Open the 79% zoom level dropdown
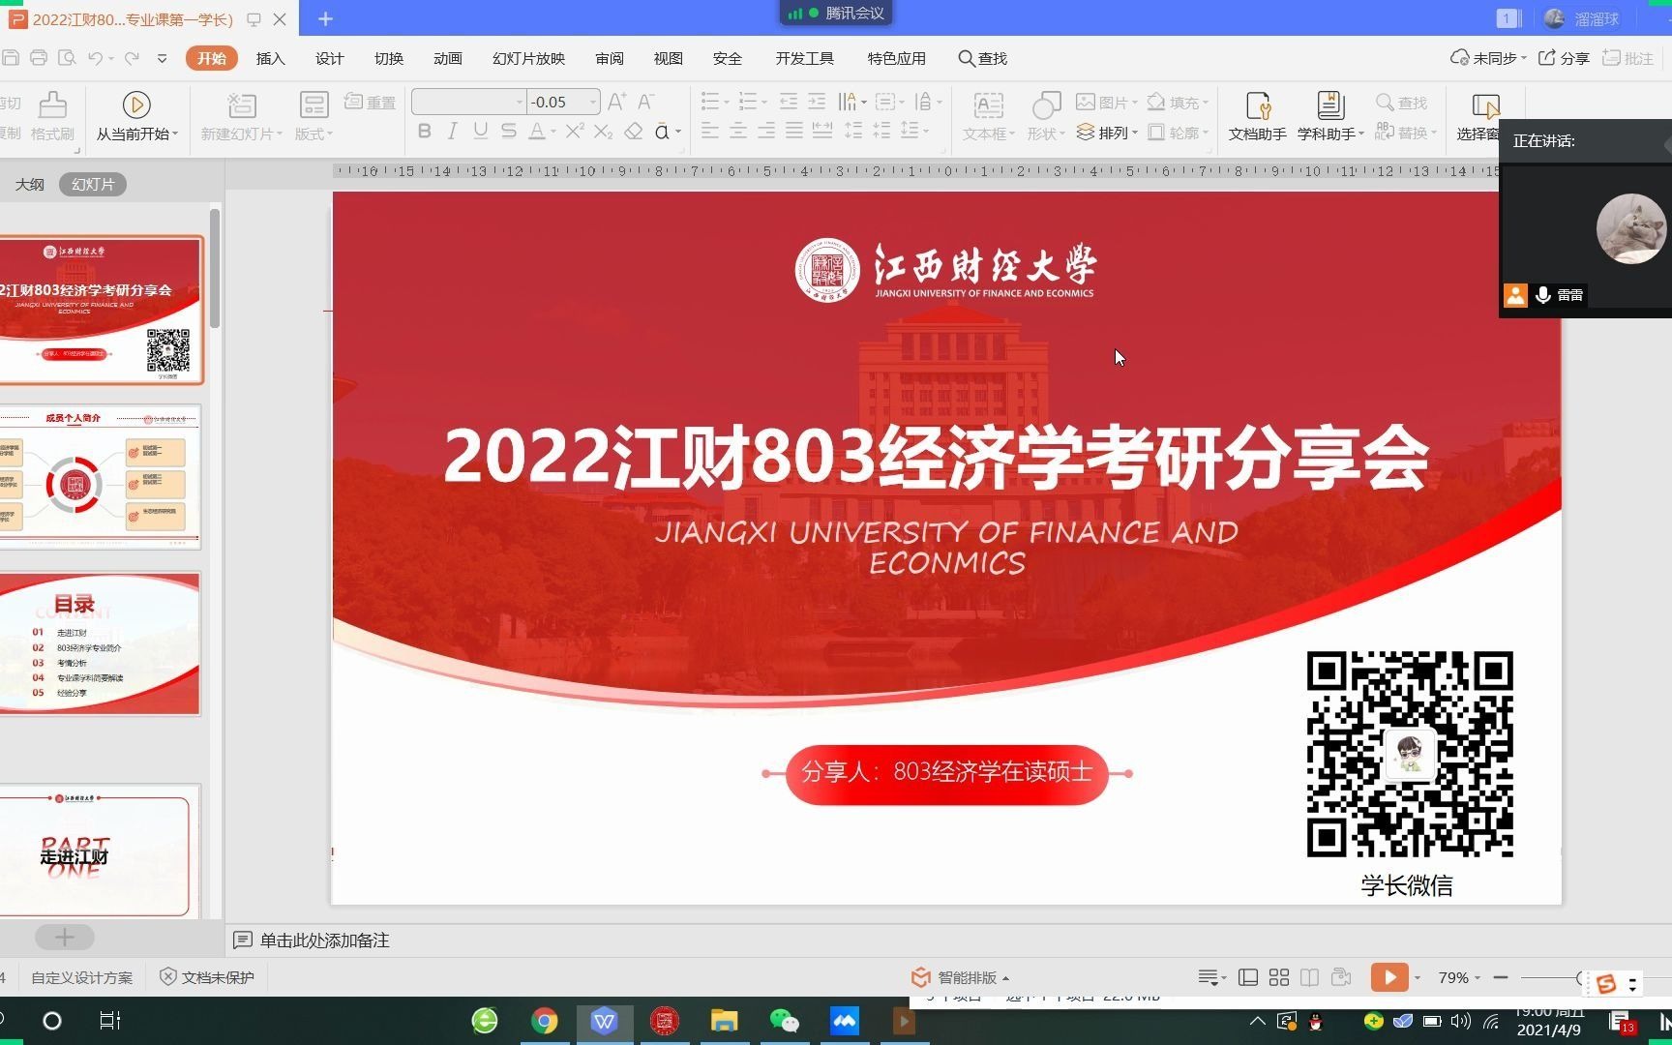Viewport: 1672px width, 1045px height. coord(1459,977)
